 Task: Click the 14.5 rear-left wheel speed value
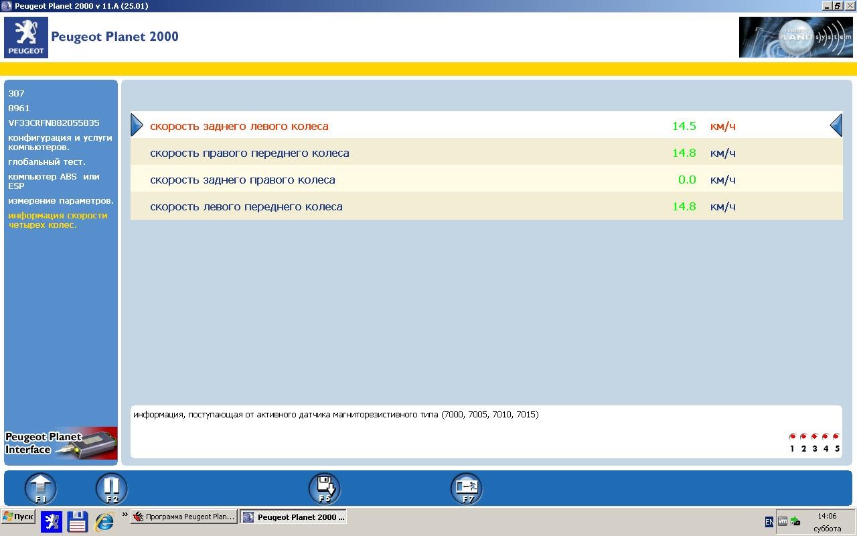pos(684,126)
